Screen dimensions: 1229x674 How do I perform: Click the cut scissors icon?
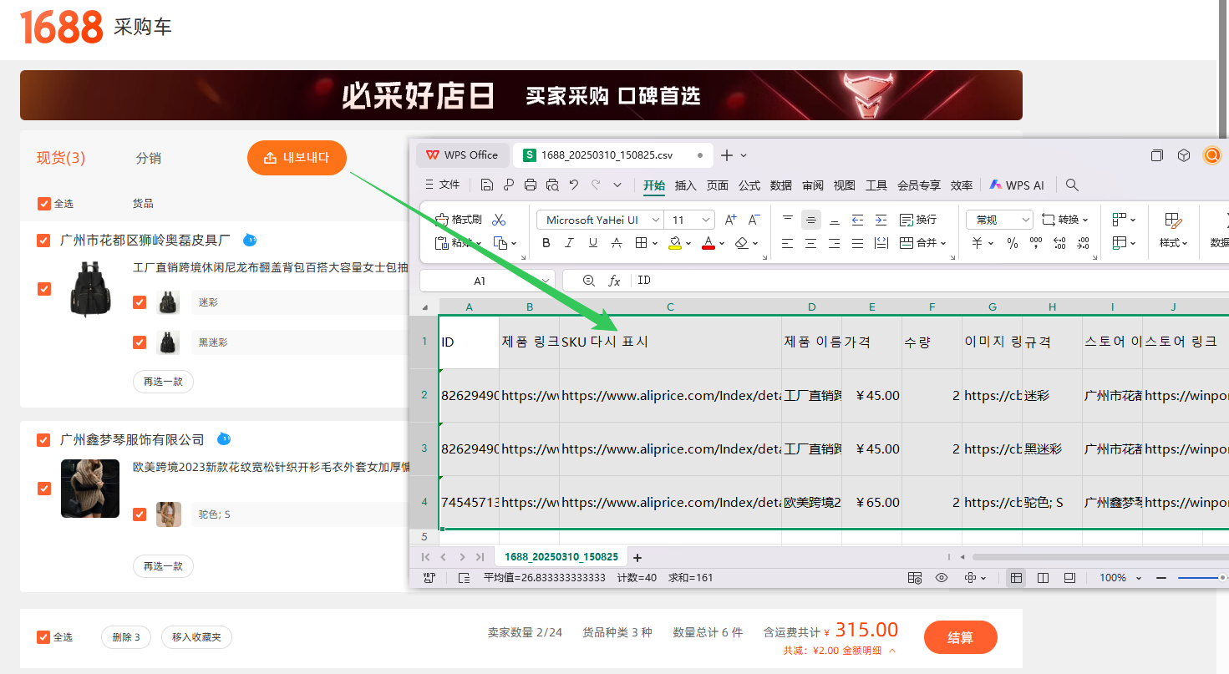click(x=499, y=220)
